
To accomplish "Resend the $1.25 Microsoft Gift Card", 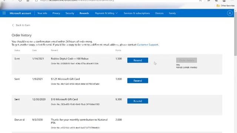I will (138, 81).
